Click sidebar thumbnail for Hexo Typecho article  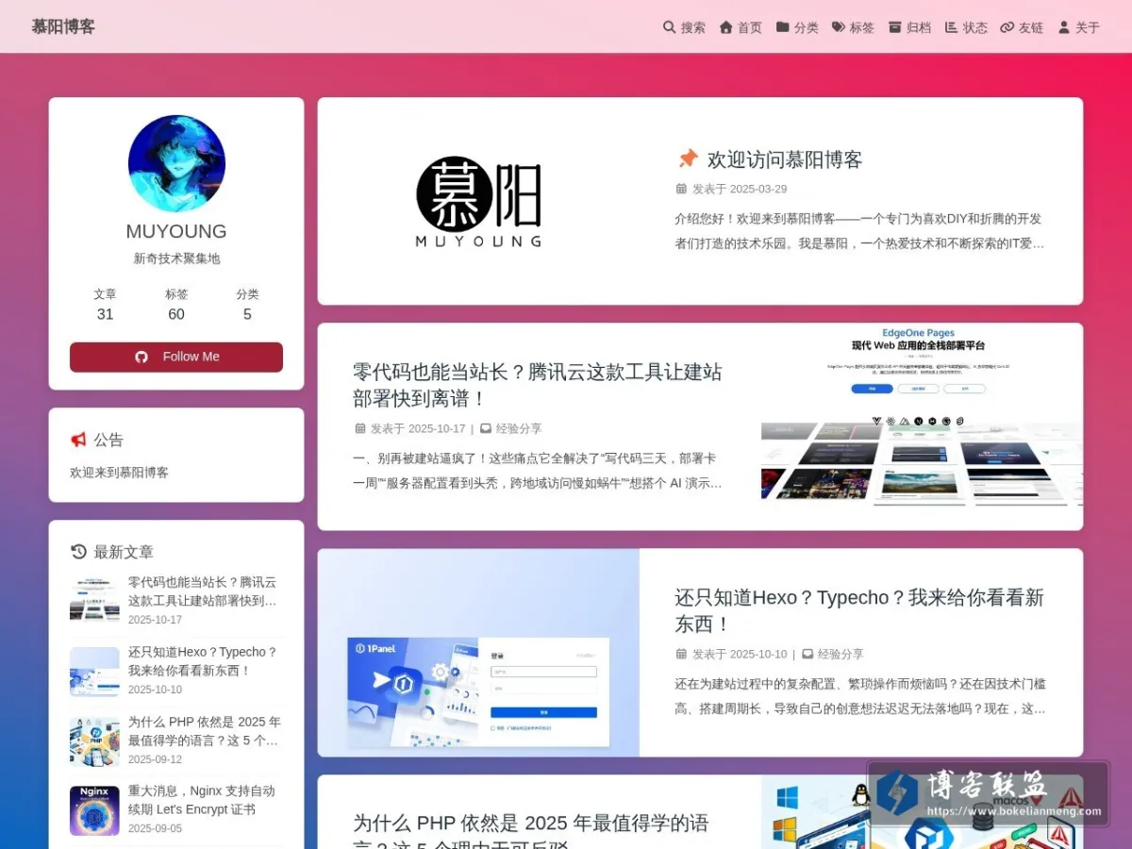click(x=94, y=672)
